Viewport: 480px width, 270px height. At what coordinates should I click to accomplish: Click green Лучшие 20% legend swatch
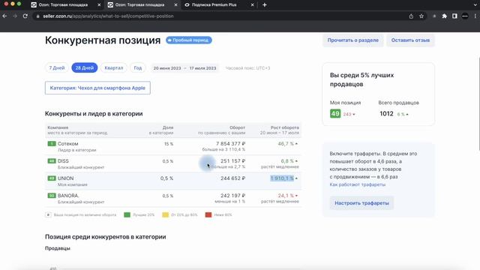pyautogui.click(x=127, y=215)
